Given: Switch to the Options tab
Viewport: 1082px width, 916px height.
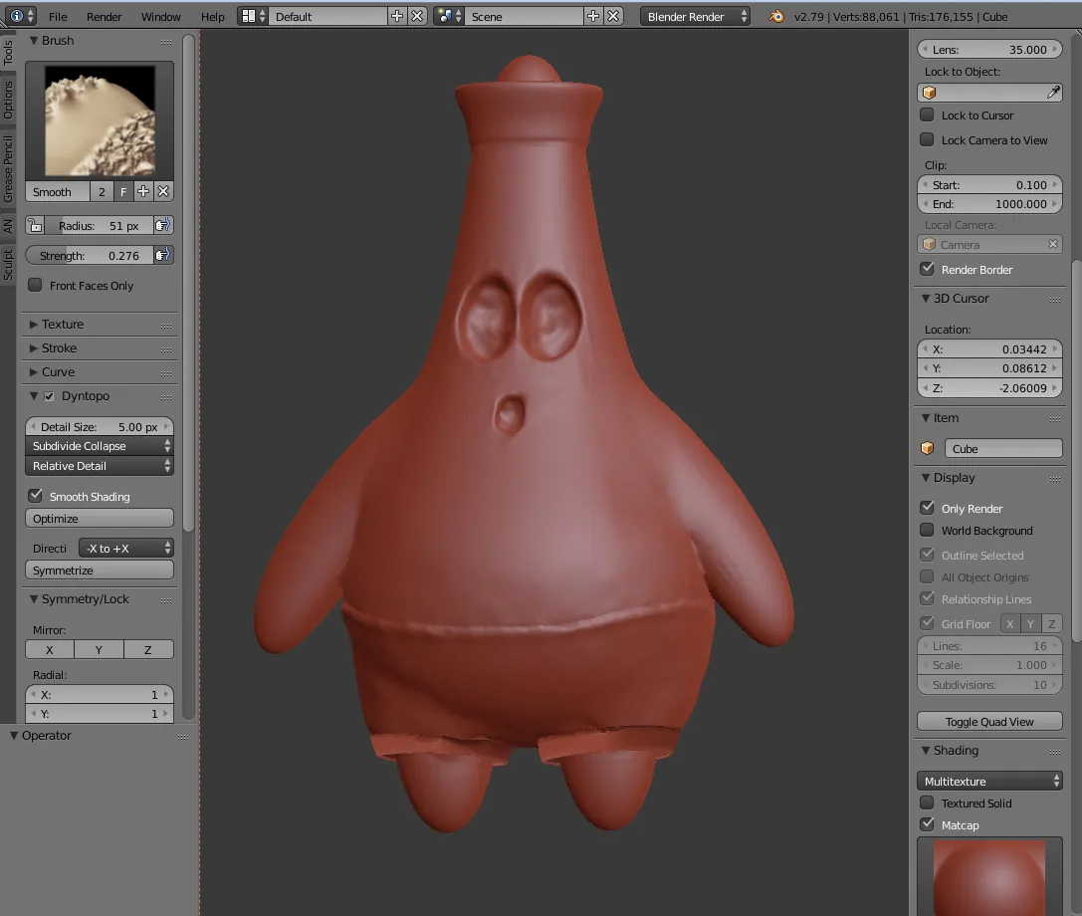Looking at the screenshot, I should tap(8, 101).
